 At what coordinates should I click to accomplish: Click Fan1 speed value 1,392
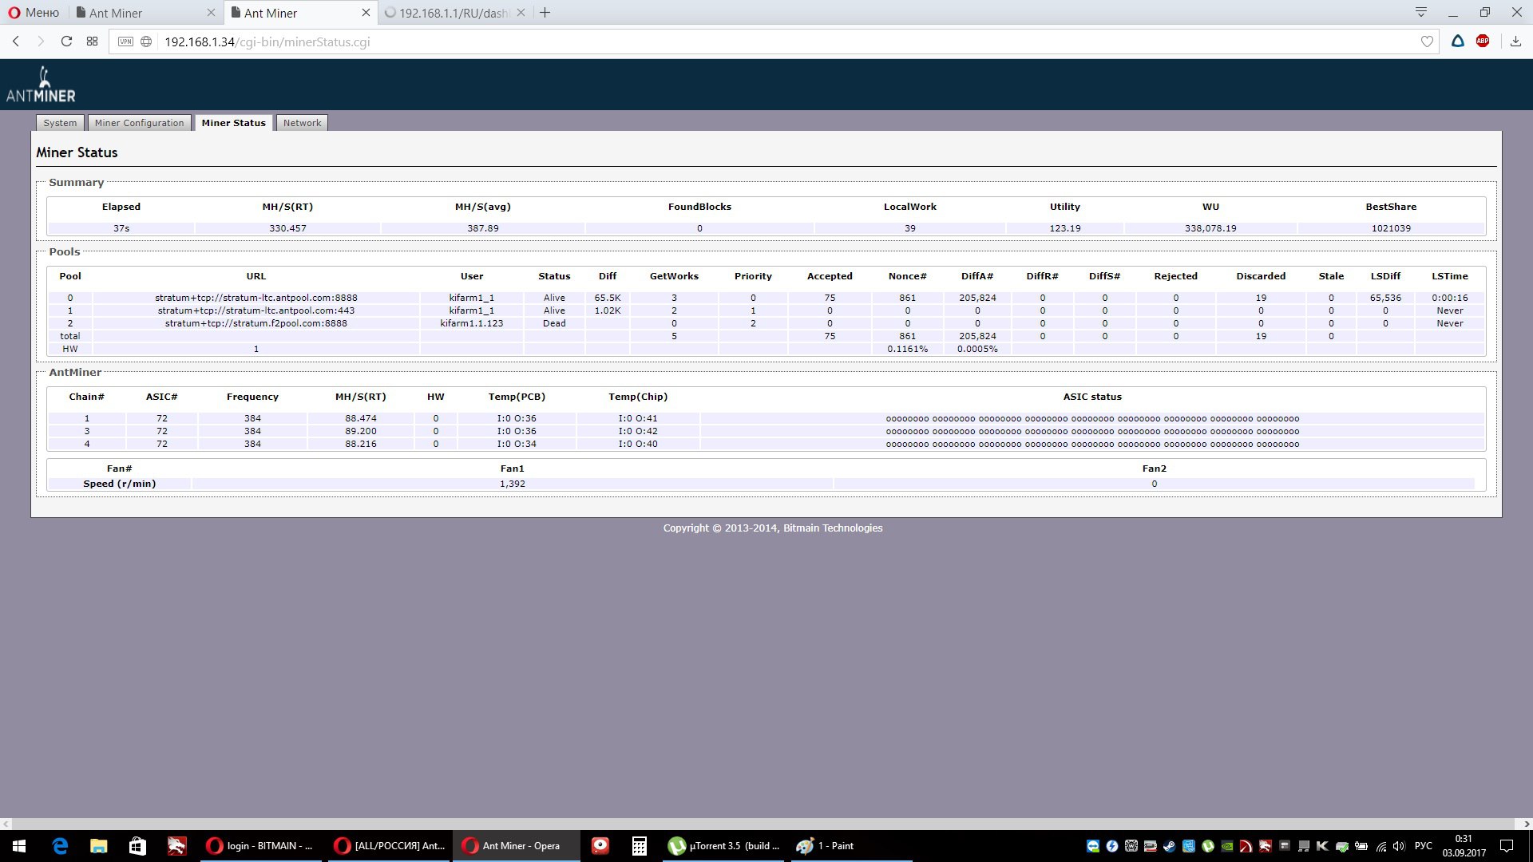point(513,484)
